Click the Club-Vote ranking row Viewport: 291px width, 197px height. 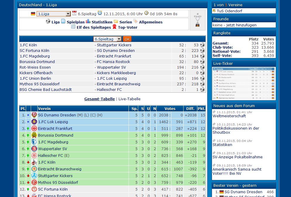tap(243, 47)
